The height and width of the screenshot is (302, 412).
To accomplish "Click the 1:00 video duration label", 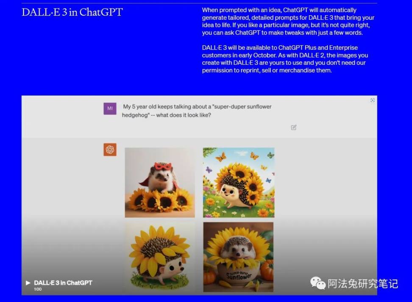I will tap(38, 289).
